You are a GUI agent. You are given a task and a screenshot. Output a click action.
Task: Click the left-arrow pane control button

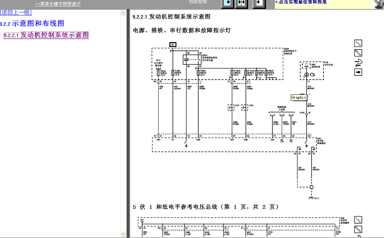pos(259,3)
